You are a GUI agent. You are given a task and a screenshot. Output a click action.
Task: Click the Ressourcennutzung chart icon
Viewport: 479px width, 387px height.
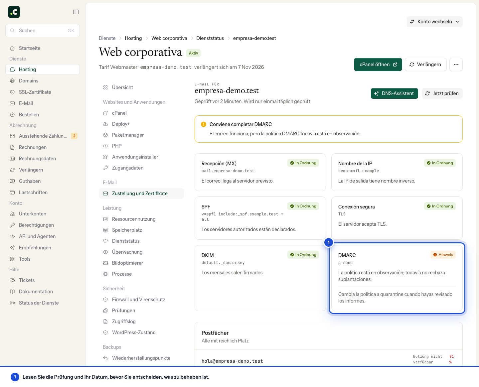pyautogui.click(x=105, y=219)
